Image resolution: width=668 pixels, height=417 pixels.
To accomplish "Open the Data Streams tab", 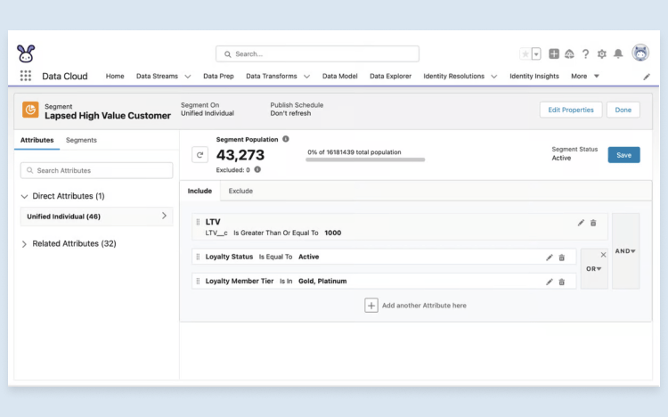I will point(157,76).
